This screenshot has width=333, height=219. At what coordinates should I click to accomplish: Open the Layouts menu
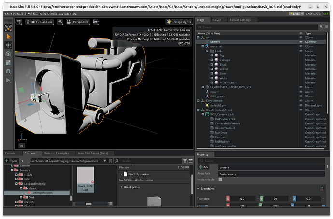[63, 14]
